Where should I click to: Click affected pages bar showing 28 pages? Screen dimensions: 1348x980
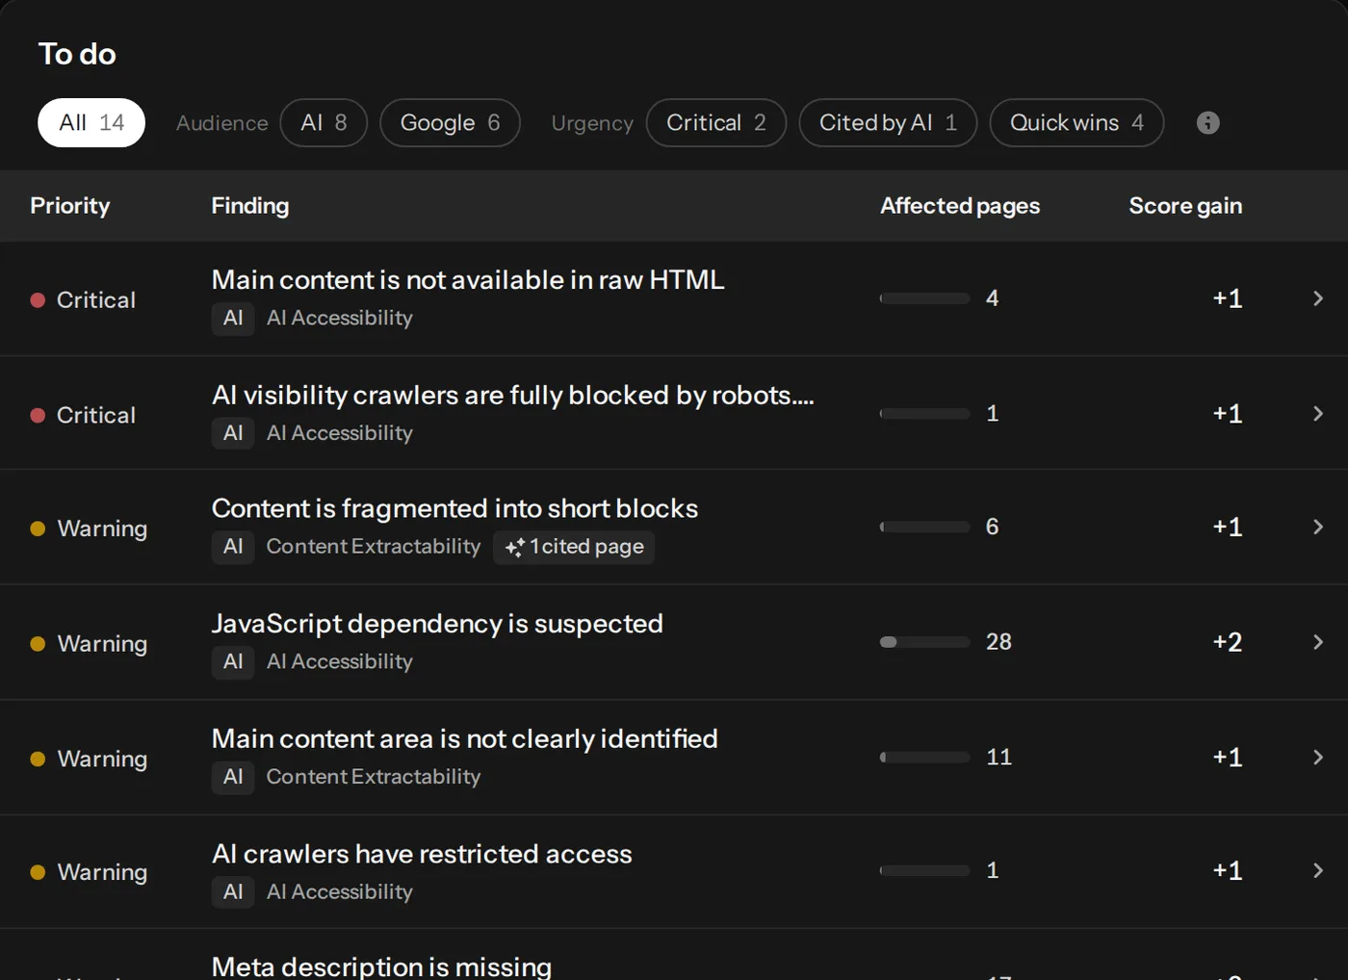924,642
